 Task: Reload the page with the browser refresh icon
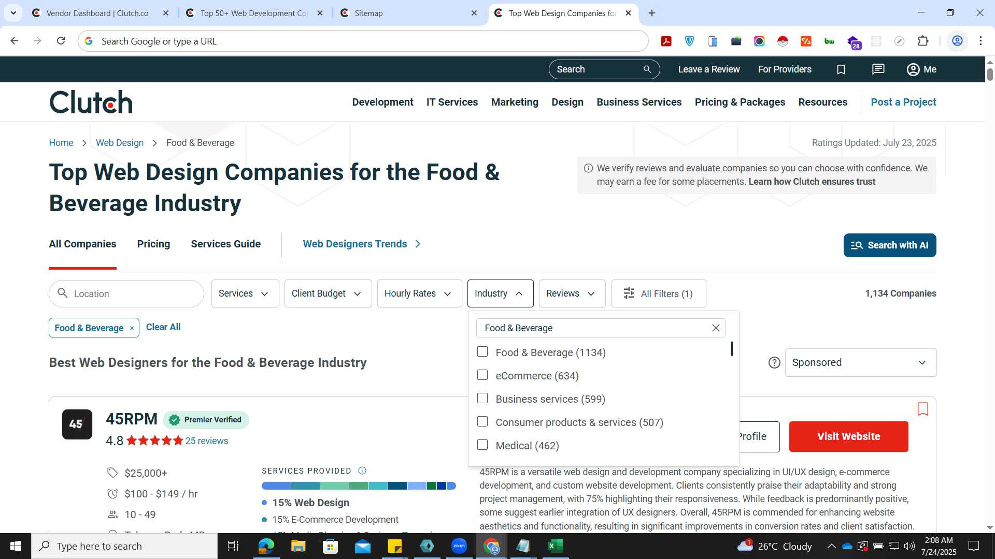(61, 41)
